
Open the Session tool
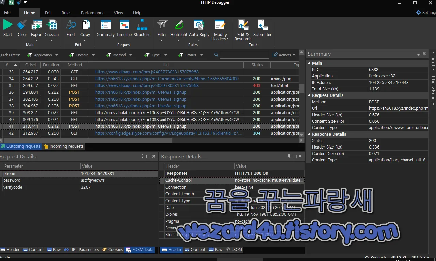point(51,31)
